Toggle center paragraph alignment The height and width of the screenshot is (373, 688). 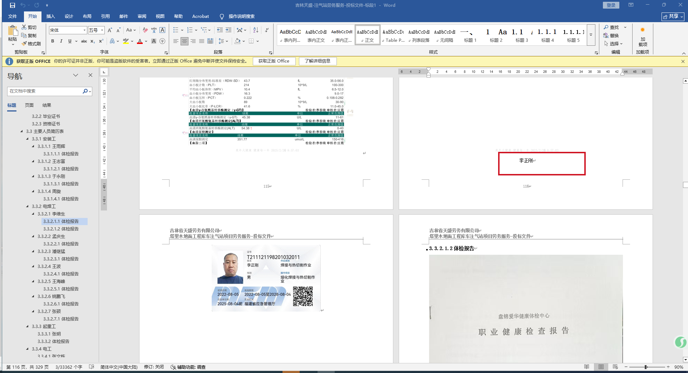pos(185,41)
